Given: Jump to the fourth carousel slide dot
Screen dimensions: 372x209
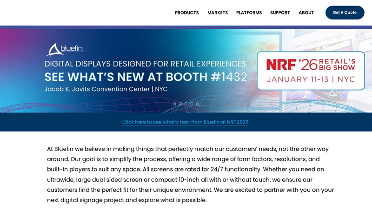Looking at the screenshot, I should pos(192,104).
